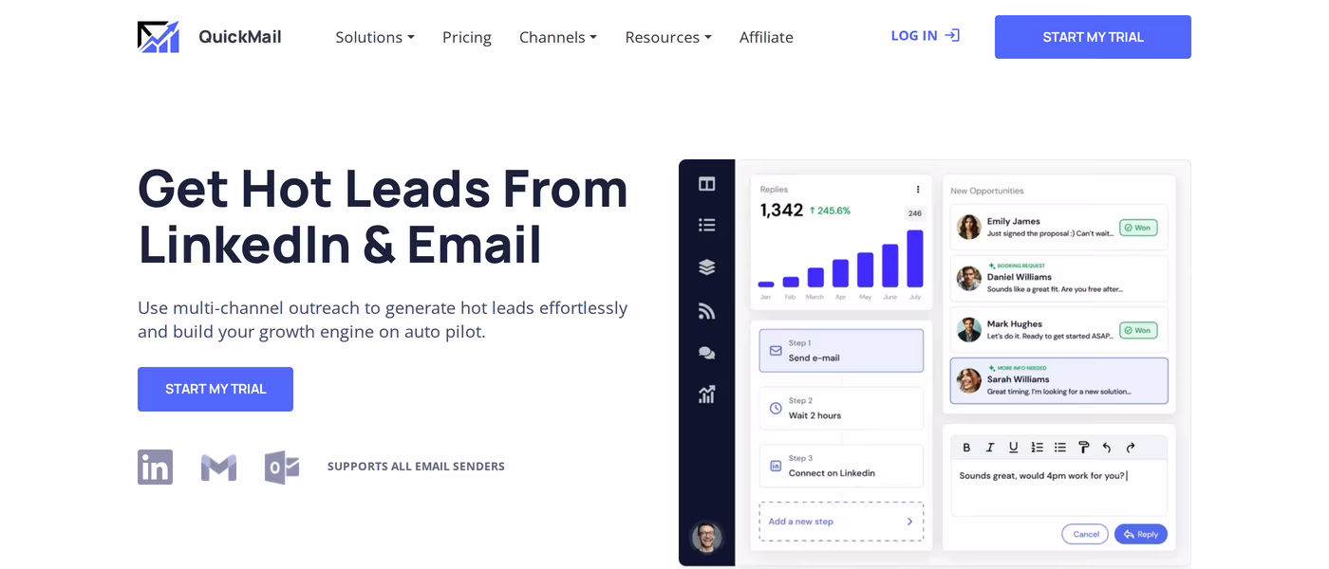The image size is (1329, 569).
Task: Open Sarah Williams message
Action: pos(1059,380)
